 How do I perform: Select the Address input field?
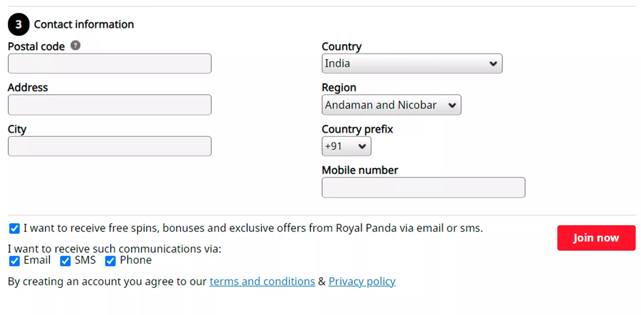(x=110, y=105)
